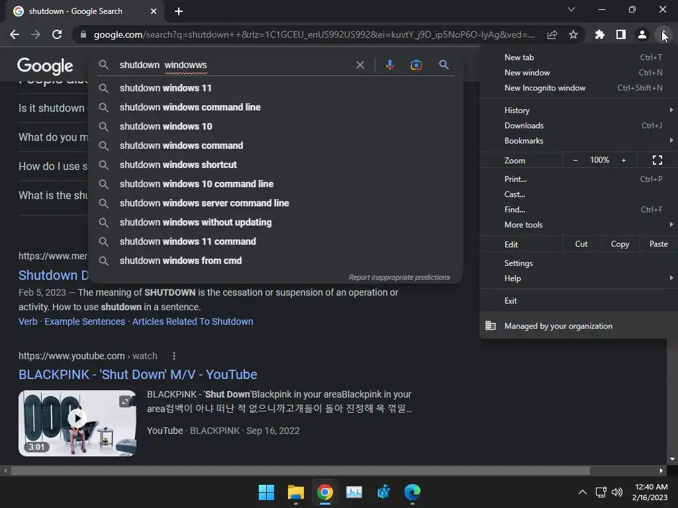Open Google Lens image search icon

pos(416,65)
